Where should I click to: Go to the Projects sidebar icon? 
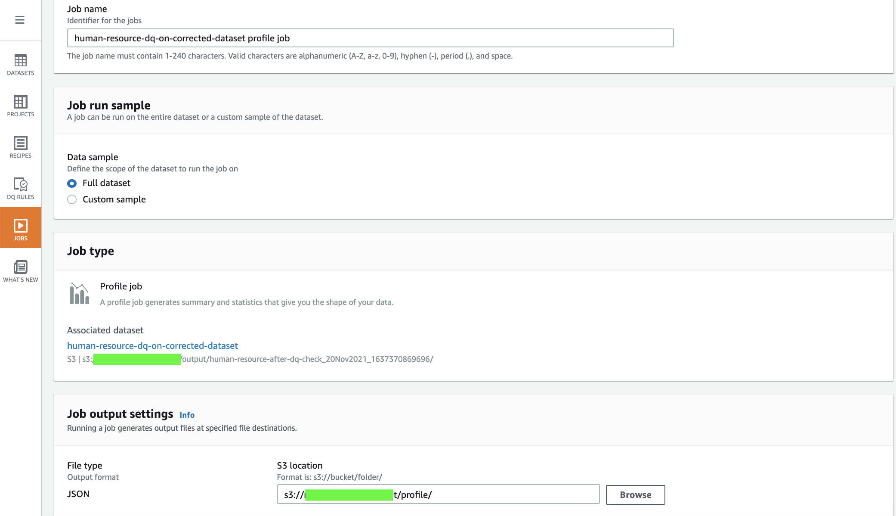pos(20,102)
